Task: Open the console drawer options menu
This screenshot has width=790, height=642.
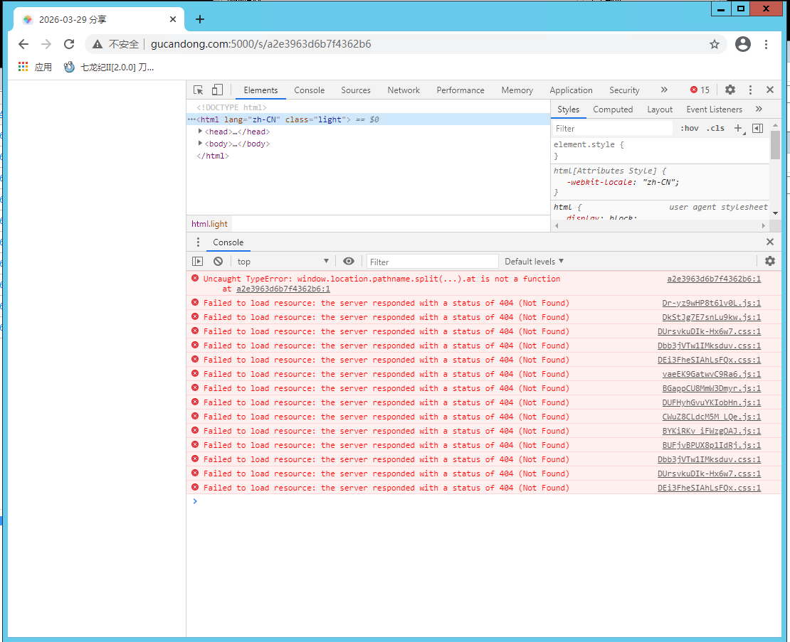Action: (198, 242)
